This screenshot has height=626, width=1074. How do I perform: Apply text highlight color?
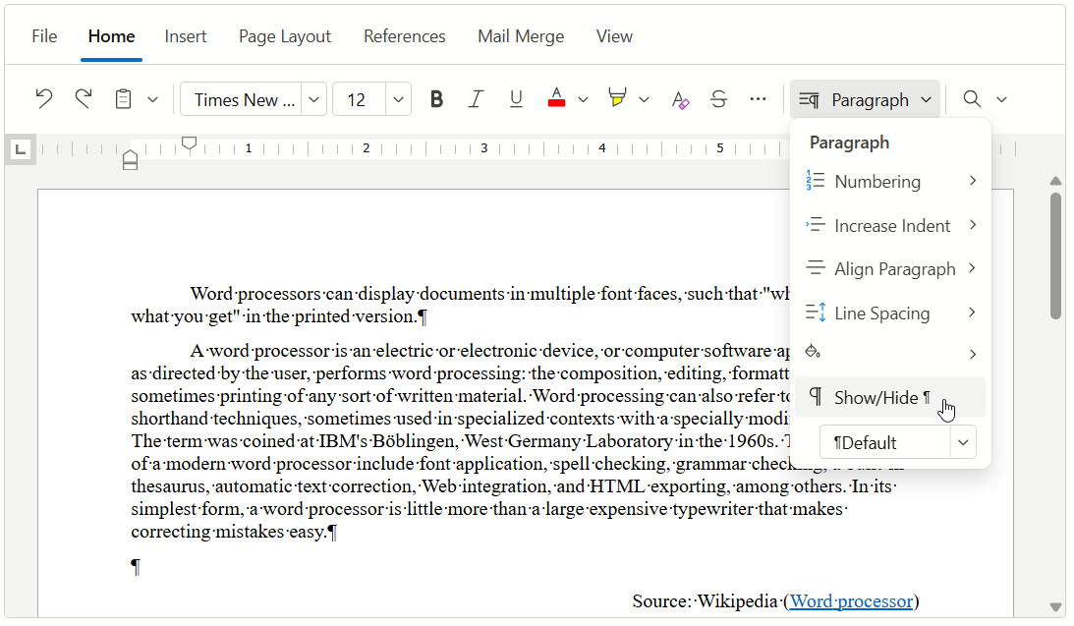pyautogui.click(x=617, y=98)
